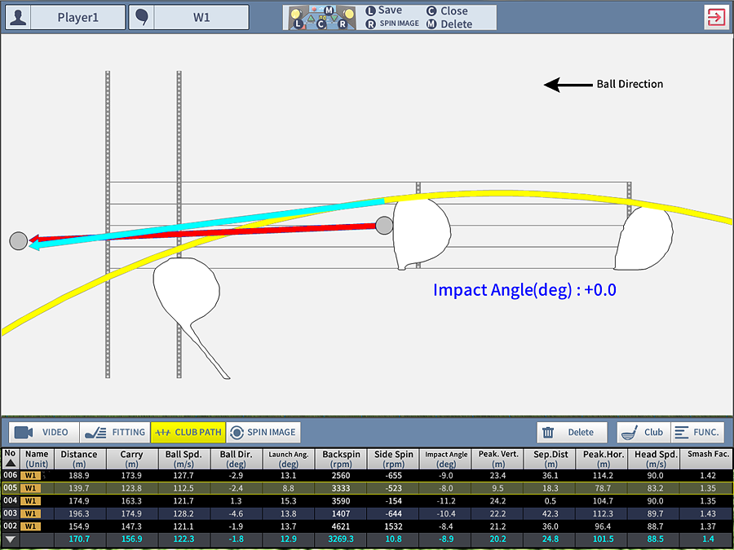Open the FUNC. menu

tap(696, 433)
